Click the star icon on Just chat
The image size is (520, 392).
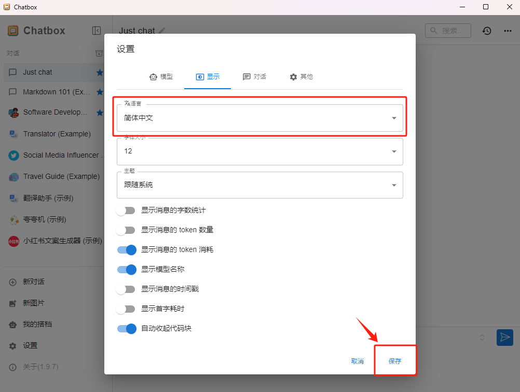(100, 72)
